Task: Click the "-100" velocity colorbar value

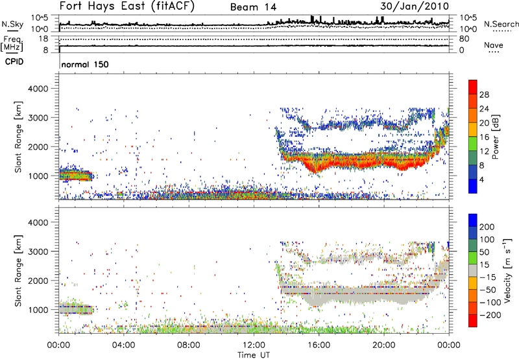Action: pyautogui.click(x=490, y=303)
